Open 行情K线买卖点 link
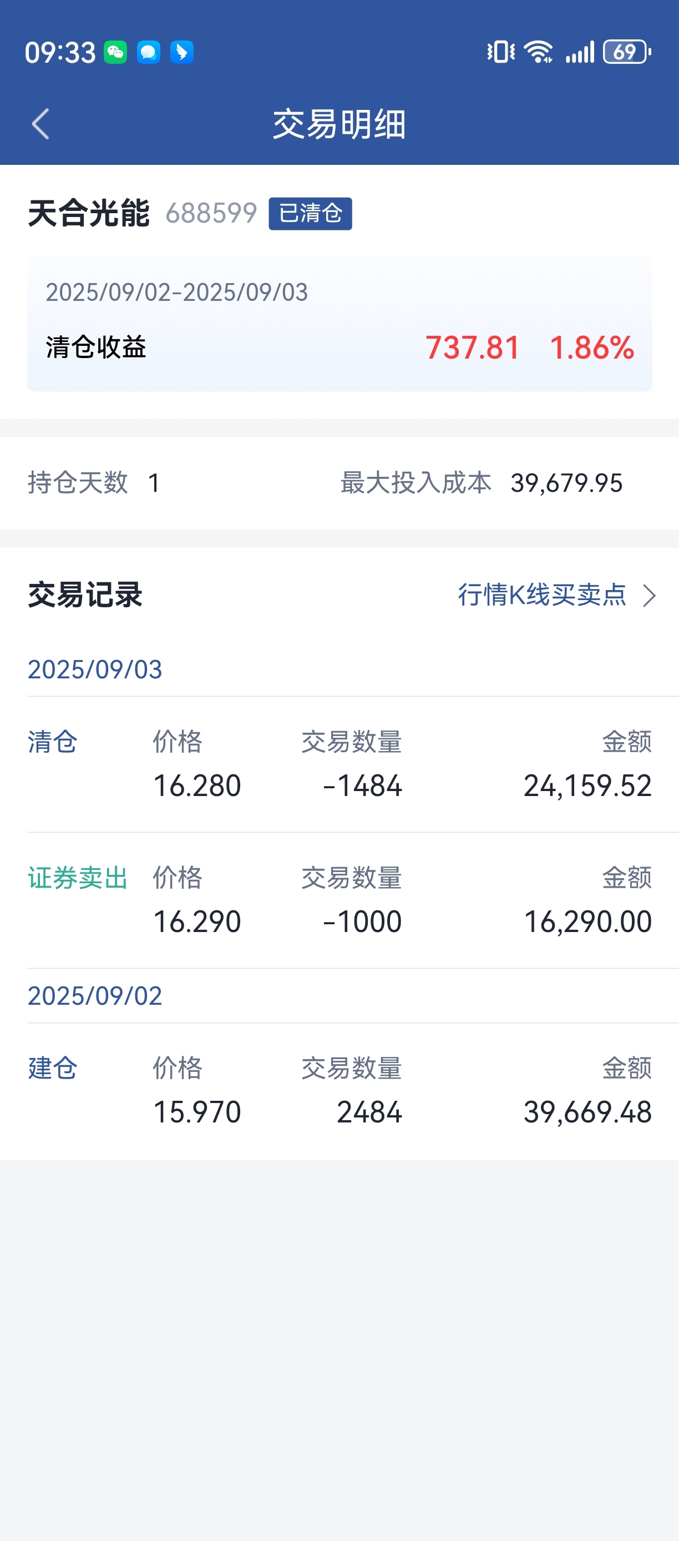 [x=542, y=595]
